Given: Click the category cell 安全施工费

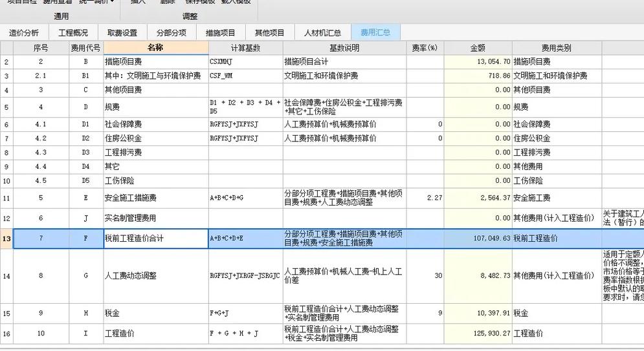Looking at the screenshot, I should pyautogui.click(x=557, y=198).
